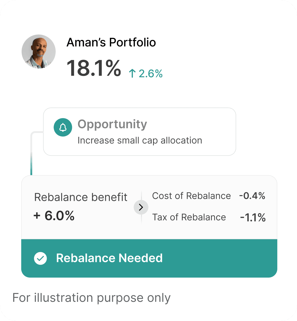This screenshot has height=321, width=297.
Task: Click the green bell notification icon
Action: pyautogui.click(x=63, y=127)
